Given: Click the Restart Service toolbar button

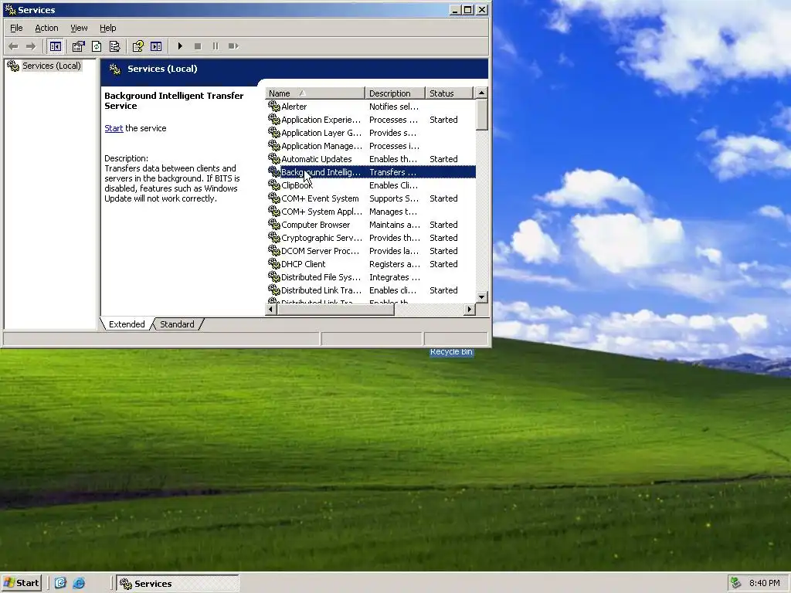Looking at the screenshot, I should (x=233, y=46).
